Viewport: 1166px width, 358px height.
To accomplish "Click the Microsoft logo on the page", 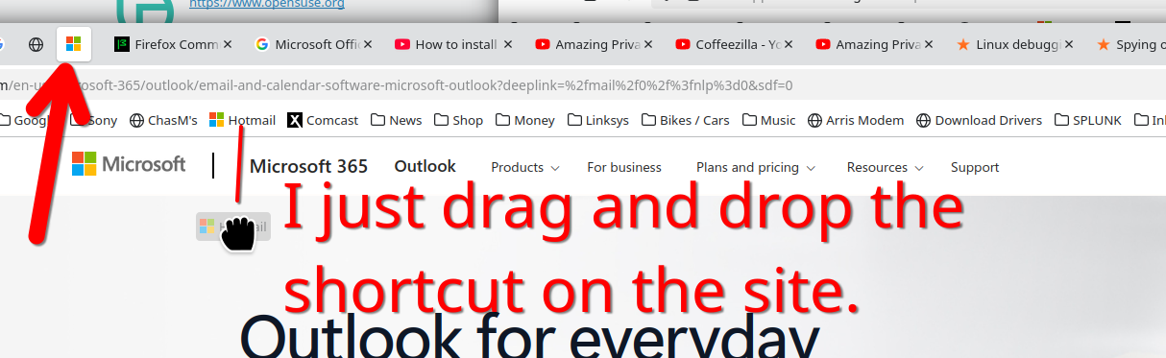I will (x=129, y=164).
